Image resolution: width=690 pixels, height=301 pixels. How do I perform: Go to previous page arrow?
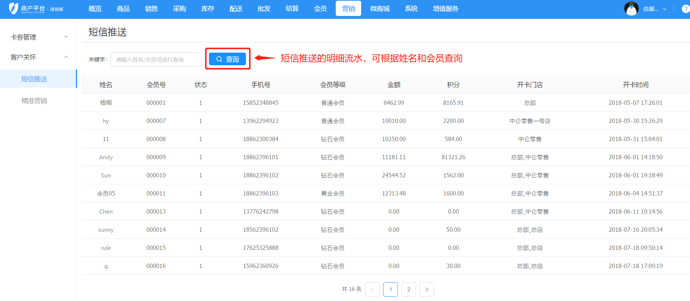coord(372,289)
